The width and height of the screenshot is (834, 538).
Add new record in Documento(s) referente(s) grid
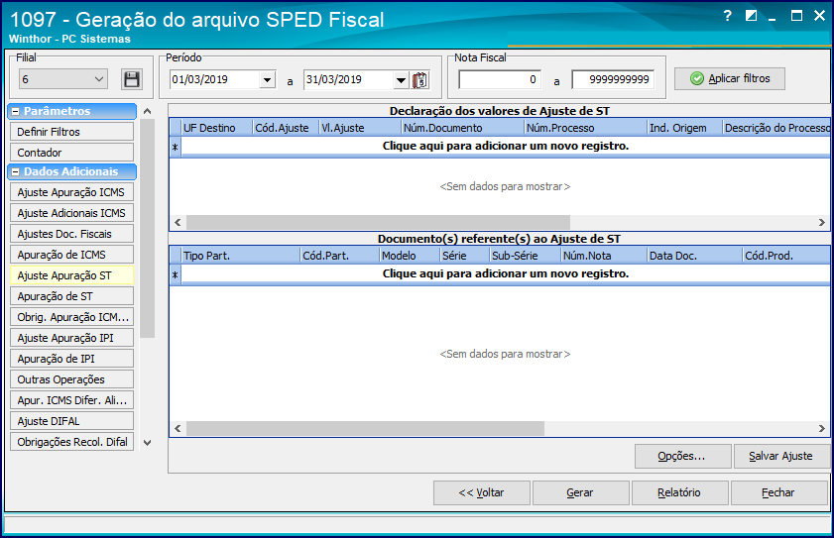click(x=506, y=274)
